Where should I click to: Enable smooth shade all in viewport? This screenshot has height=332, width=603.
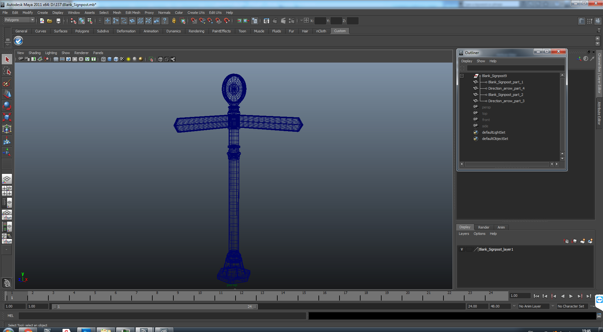[110, 59]
